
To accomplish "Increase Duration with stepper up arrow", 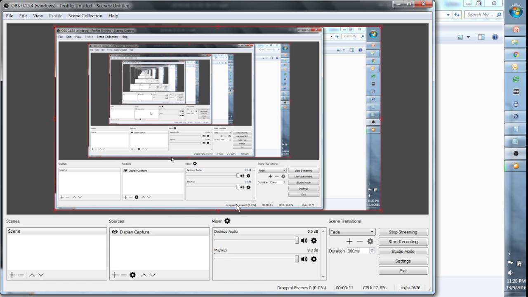I will pyautogui.click(x=372, y=249).
